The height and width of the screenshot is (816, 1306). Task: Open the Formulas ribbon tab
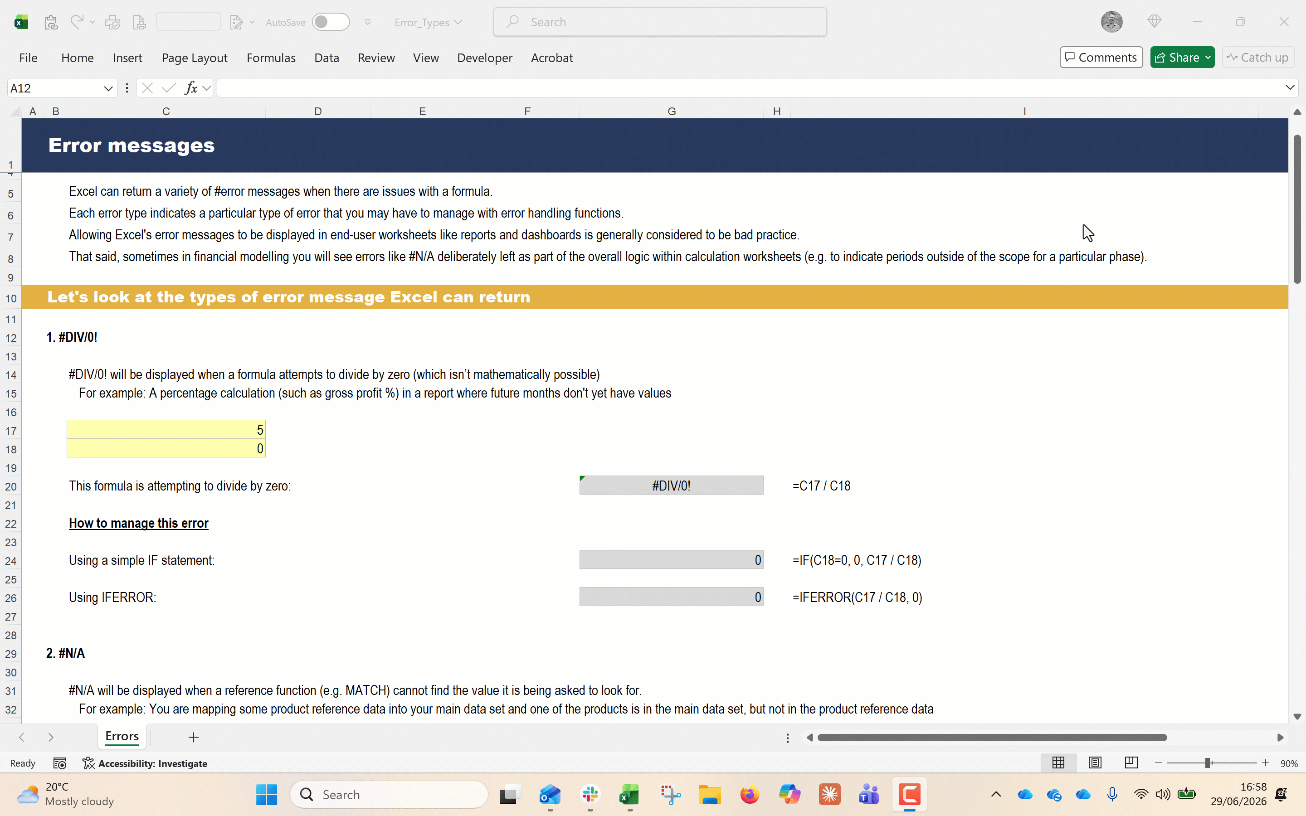[271, 58]
